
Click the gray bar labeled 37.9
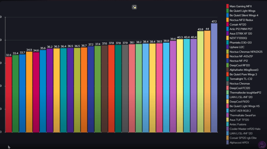[125, 89]
